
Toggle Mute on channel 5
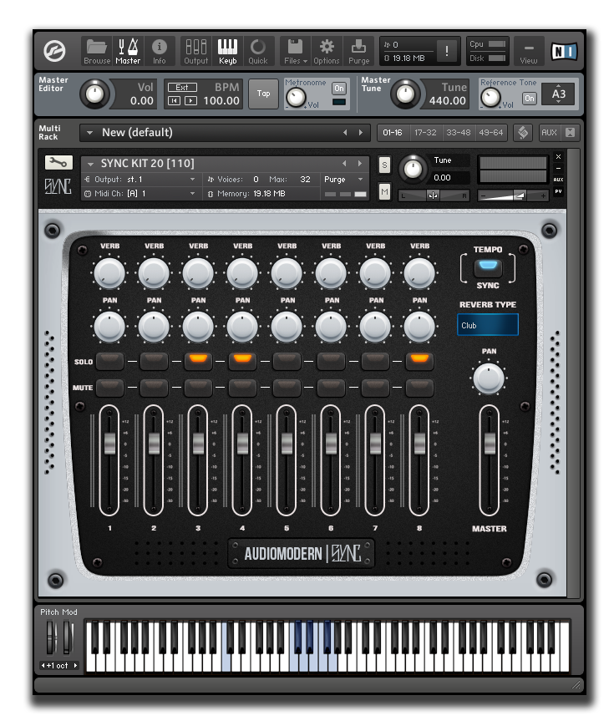(x=287, y=387)
